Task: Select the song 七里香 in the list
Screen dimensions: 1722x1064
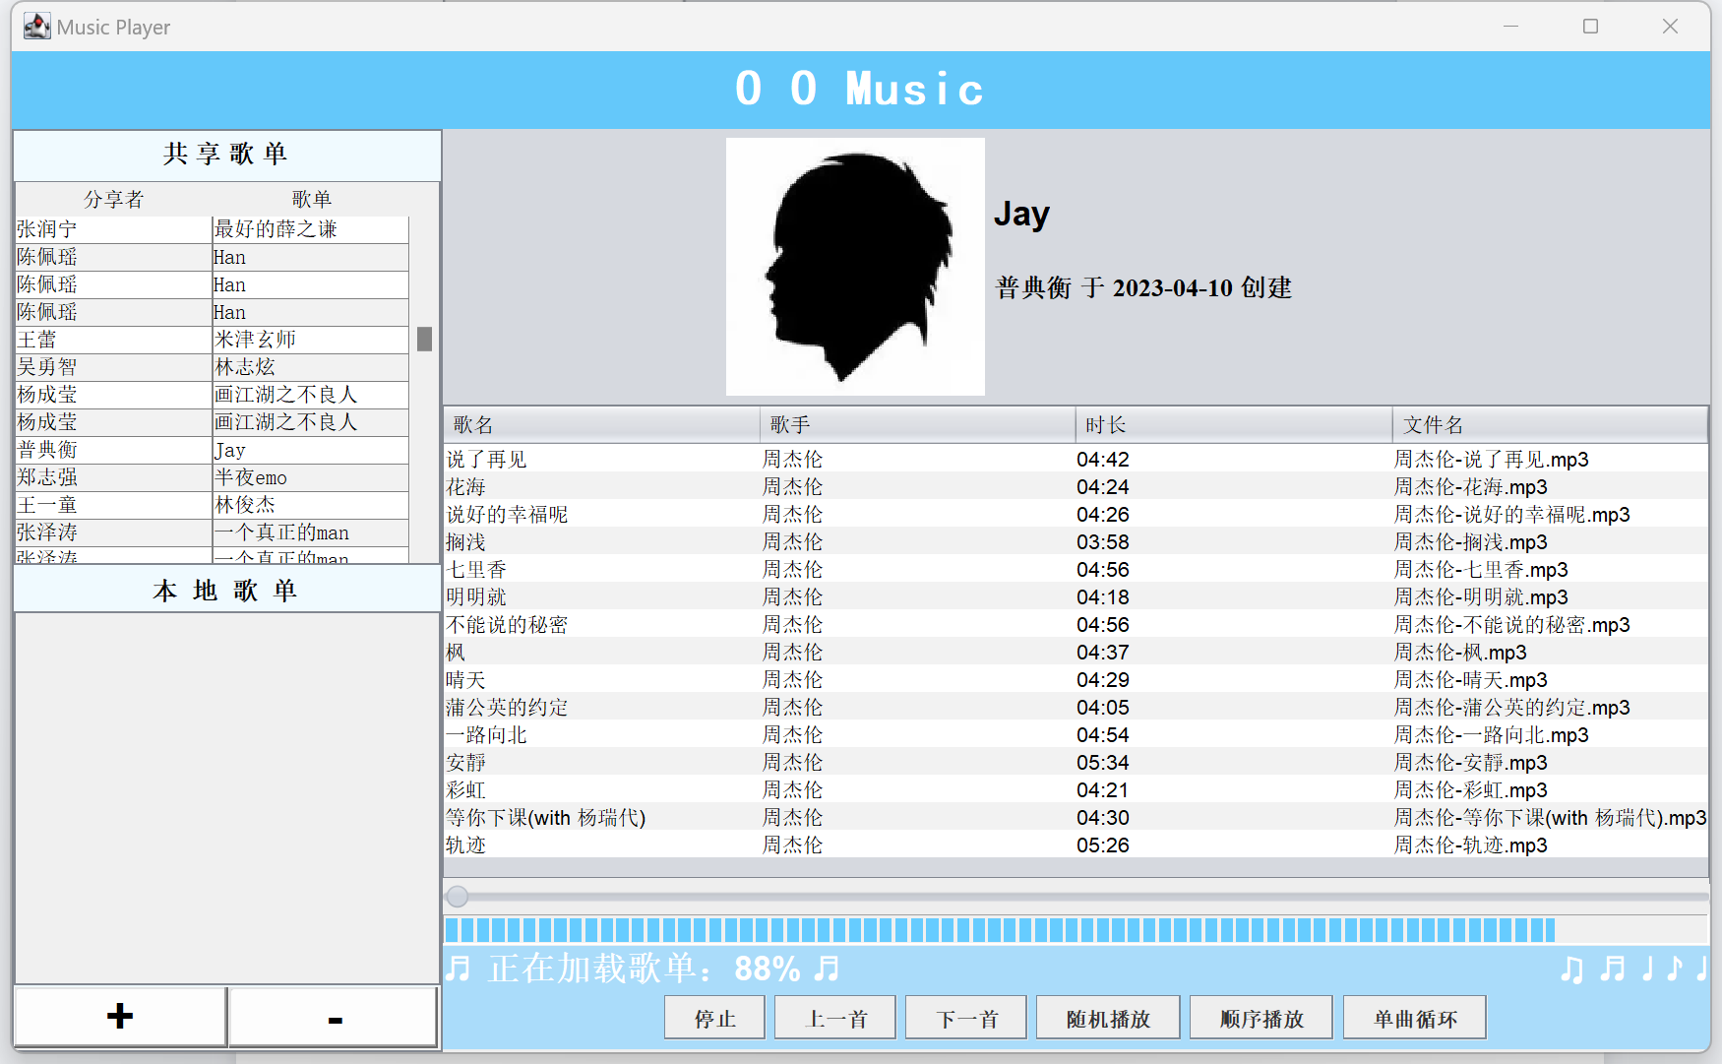Action: [x=476, y=570]
